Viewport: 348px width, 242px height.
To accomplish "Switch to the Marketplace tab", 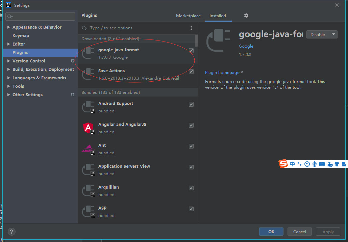I will point(188,16).
